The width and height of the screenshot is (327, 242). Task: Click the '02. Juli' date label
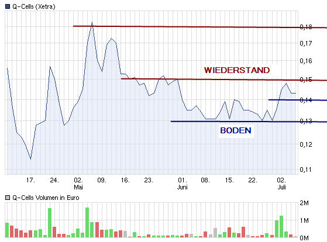[281, 184]
